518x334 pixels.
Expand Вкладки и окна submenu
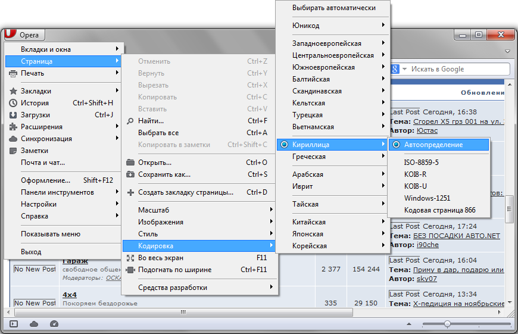point(63,49)
